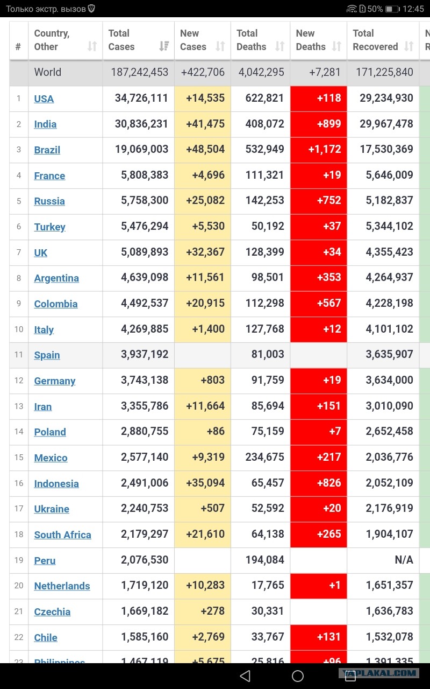Sort by Total Cases arrows icon
Viewport: 430px width, 689px height.
pos(164,46)
